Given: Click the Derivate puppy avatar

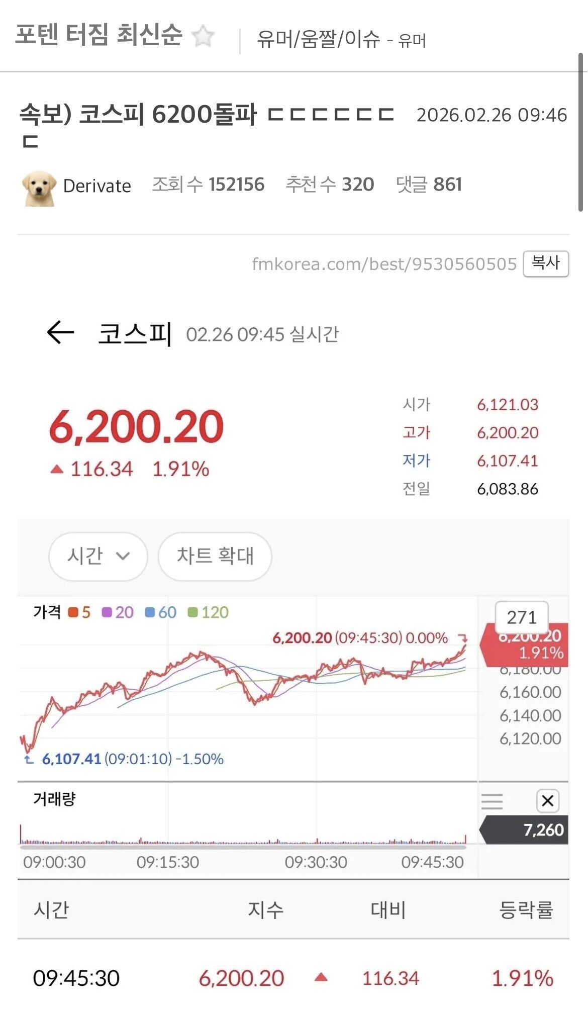Looking at the screenshot, I should (x=39, y=188).
